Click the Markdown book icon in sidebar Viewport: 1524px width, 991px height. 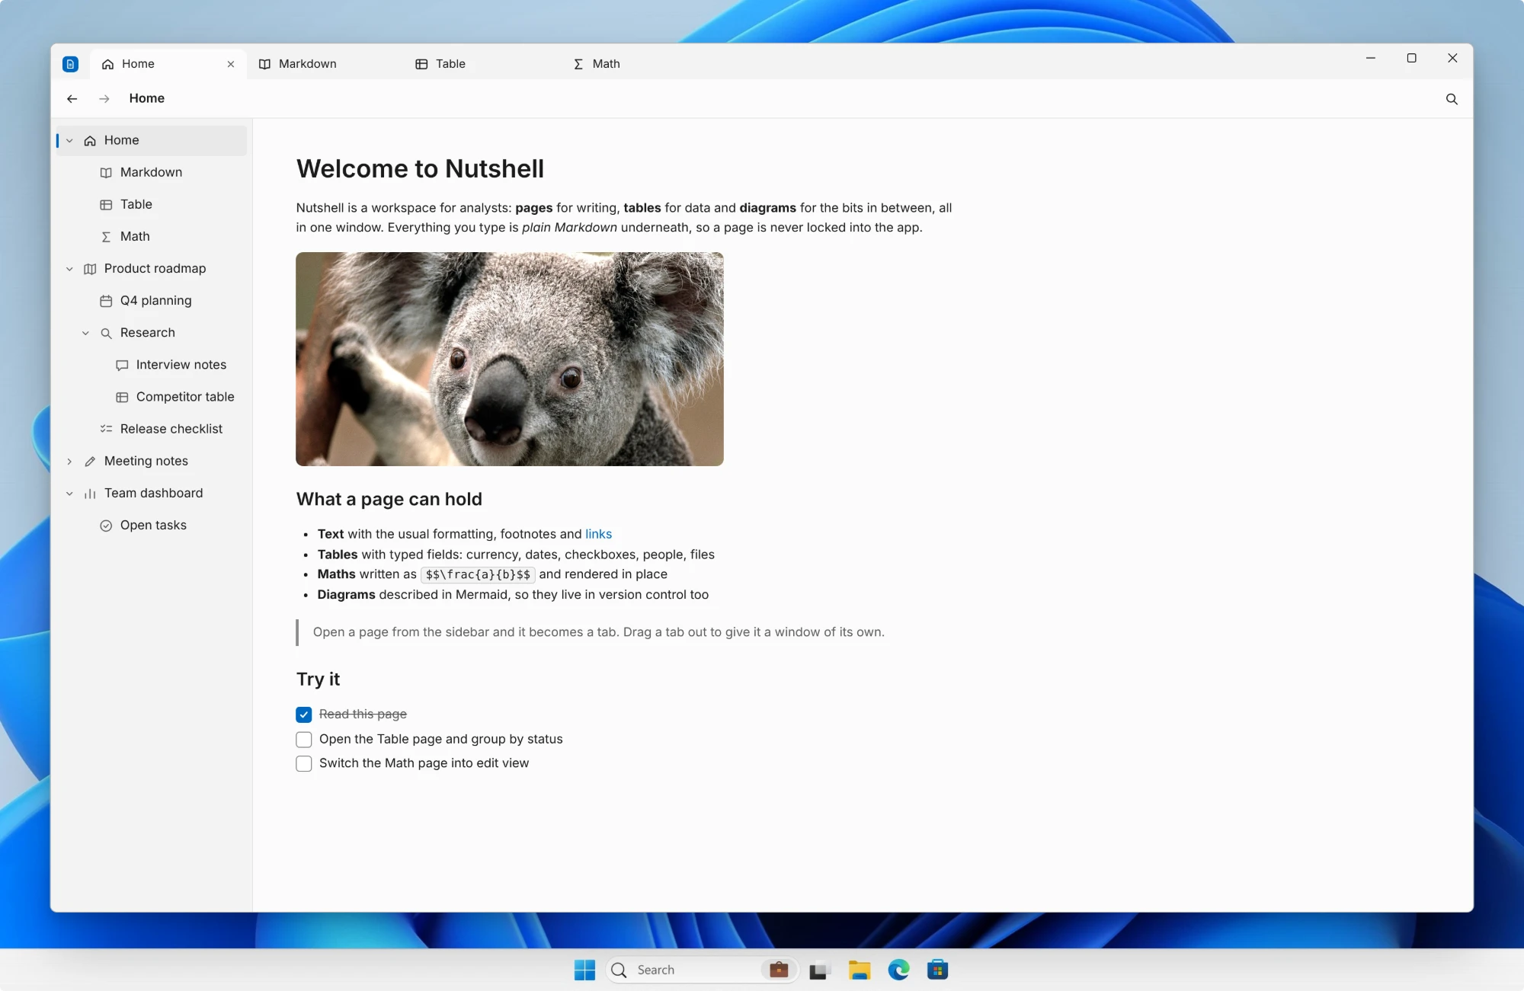pos(106,173)
